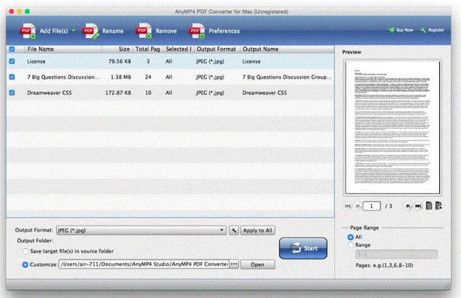Toggle the select-all checkbox in header
Viewport: 461px width, 298px height.
(12, 49)
